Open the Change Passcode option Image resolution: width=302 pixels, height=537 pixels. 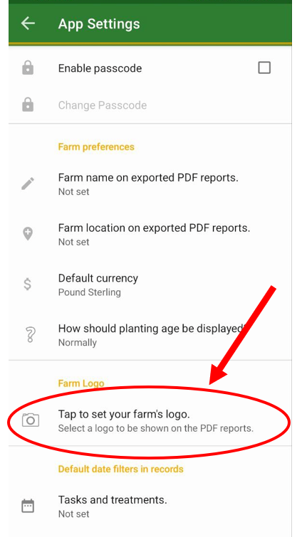[150, 105]
